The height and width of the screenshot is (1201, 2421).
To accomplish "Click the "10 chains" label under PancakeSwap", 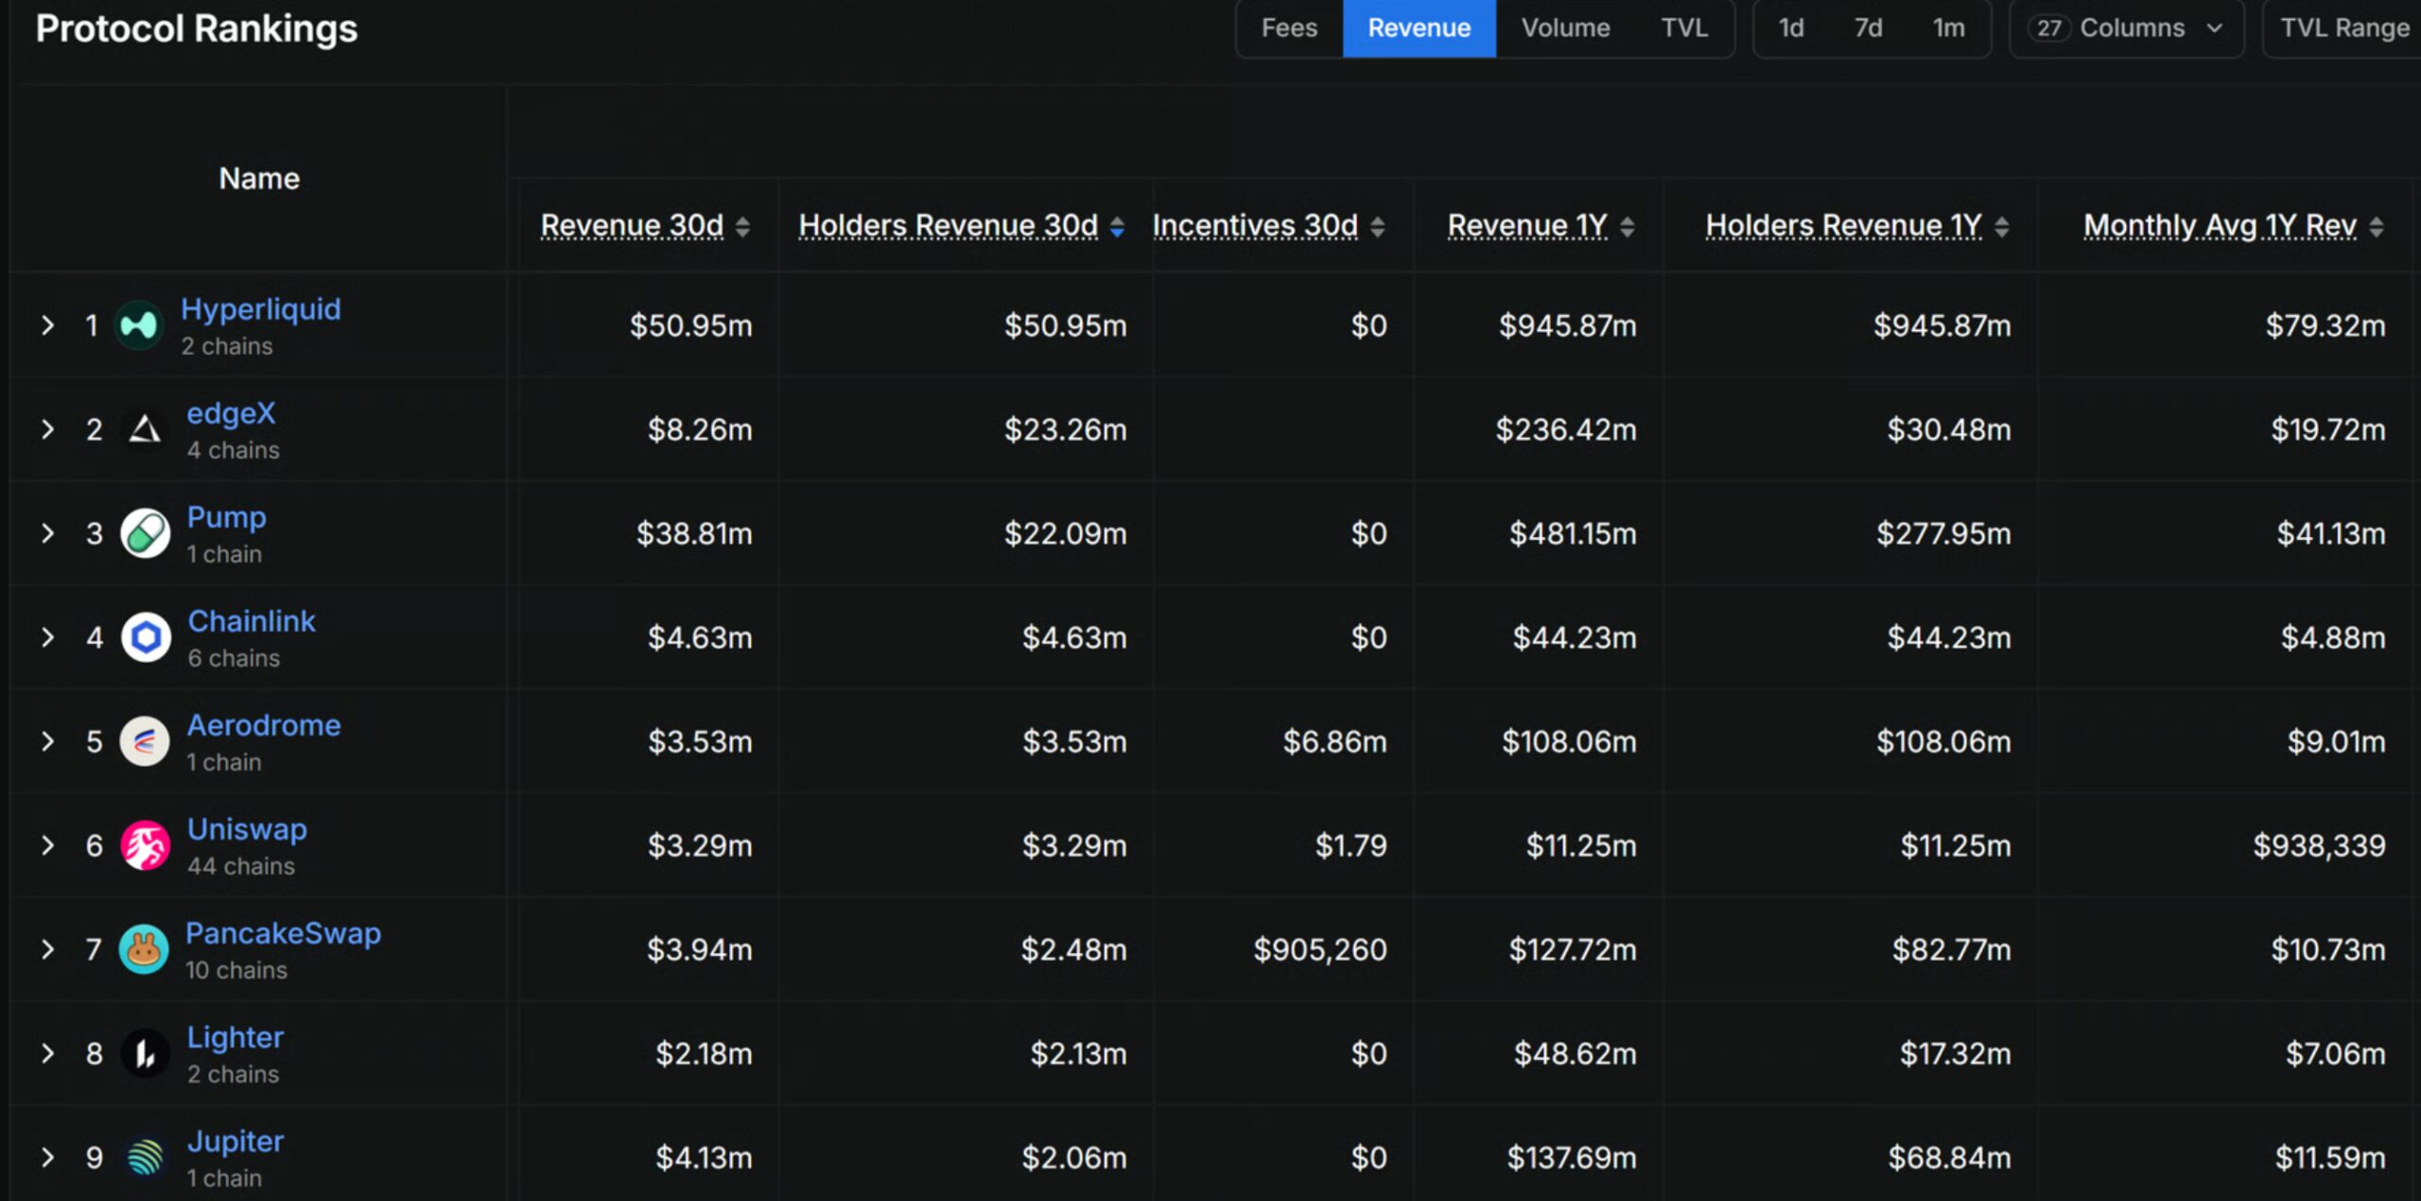I will click(236, 970).
